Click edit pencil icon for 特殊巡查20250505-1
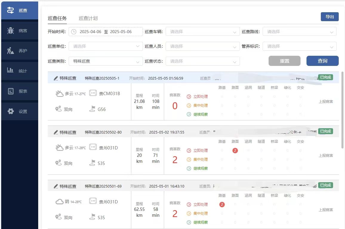This screenshot has height=229, width=345. 56,78
